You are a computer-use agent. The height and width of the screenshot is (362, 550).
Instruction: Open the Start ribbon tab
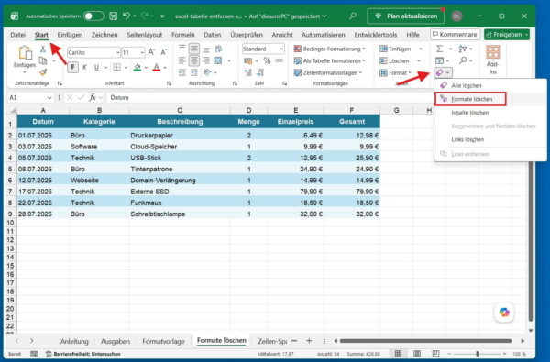point(41,35)
